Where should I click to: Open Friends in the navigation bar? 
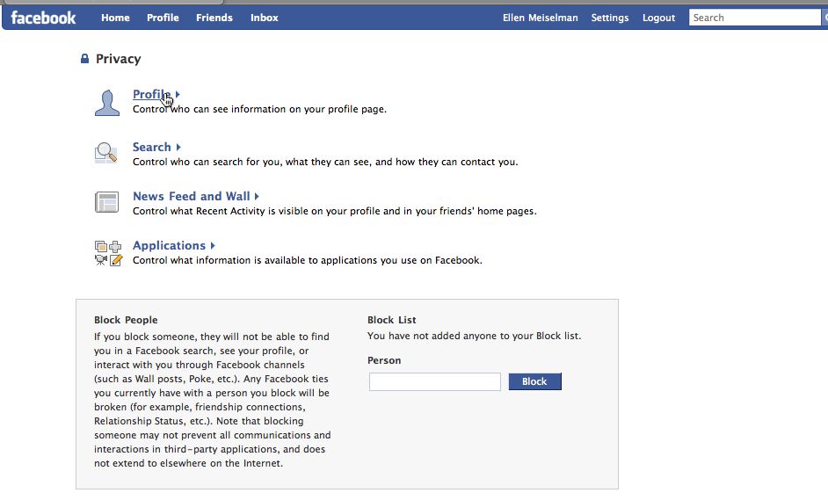214,18
